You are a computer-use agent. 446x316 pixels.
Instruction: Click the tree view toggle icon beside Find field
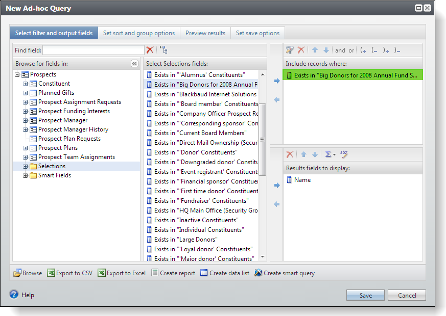(163, 50)
